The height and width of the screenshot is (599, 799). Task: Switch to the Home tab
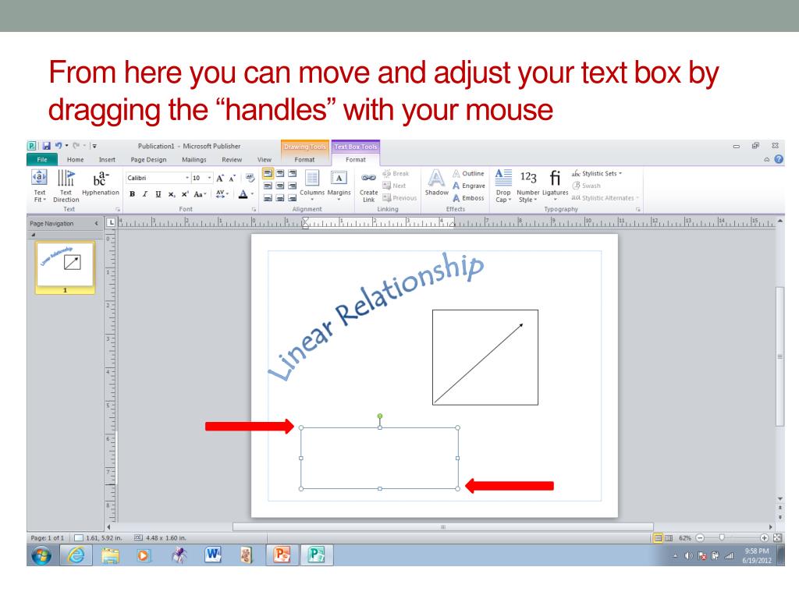(76, 159)
